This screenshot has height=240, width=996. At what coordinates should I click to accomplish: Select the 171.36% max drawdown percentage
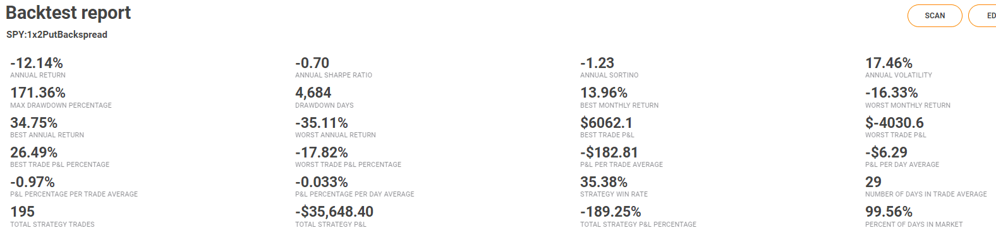[x=38, y=93]
